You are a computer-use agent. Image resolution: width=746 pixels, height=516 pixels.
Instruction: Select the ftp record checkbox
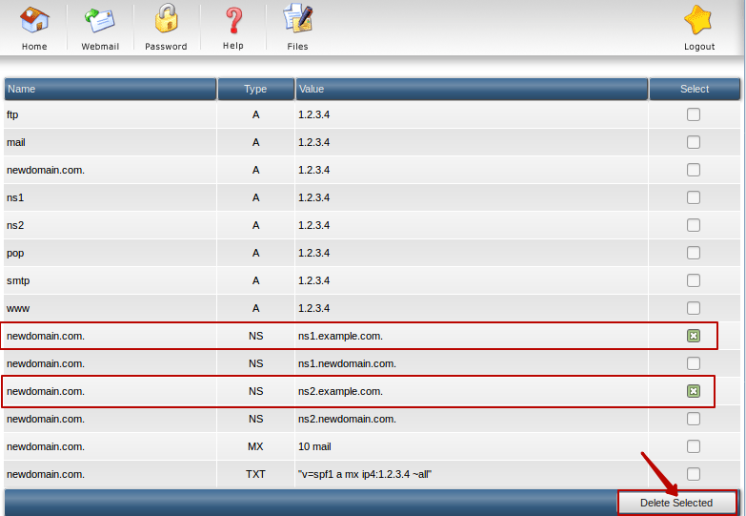(x=694, y=114)
